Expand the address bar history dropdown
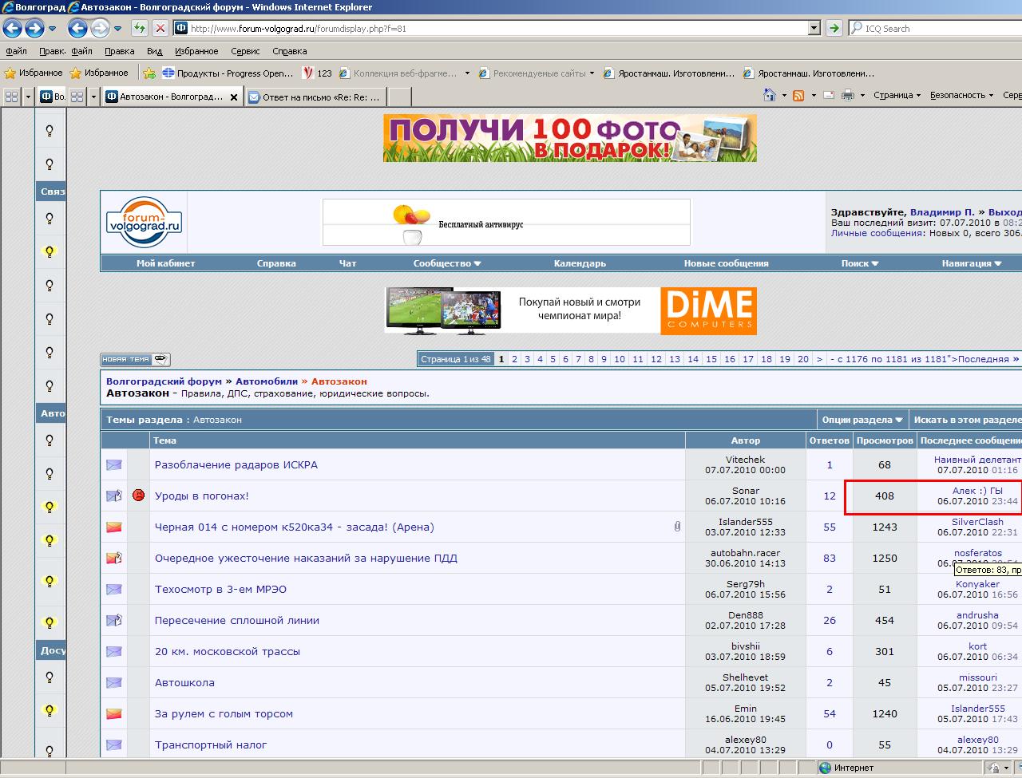Screen dimensions: 1022x778 (814, 29)
